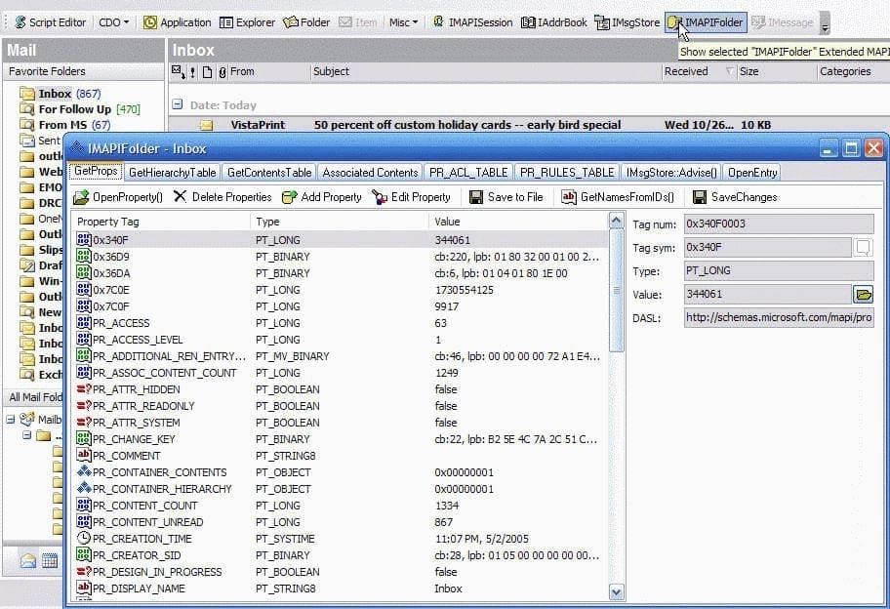Switch to the PR_ACL_TABLE tab
This screenshot has height=609, width=890.
[468, 173]
